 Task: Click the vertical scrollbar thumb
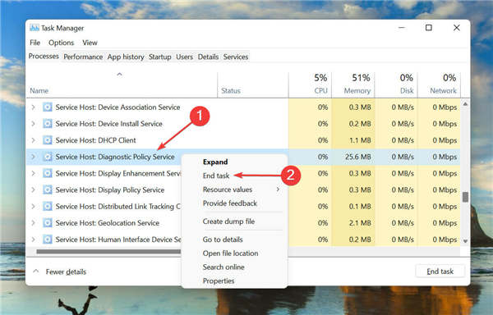(465, 197)
